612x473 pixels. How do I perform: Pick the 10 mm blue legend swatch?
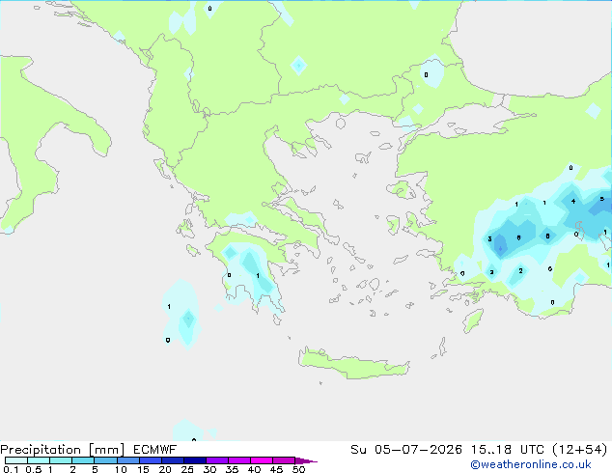(127, 460)
